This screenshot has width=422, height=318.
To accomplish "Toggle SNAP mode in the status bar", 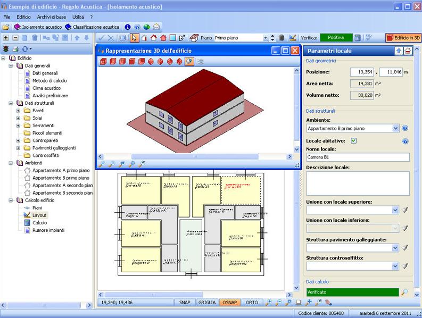I will pos(185,302).
